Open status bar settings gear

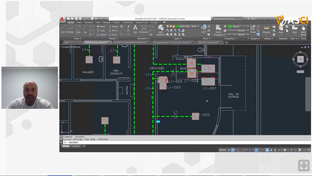coord(285,150)
